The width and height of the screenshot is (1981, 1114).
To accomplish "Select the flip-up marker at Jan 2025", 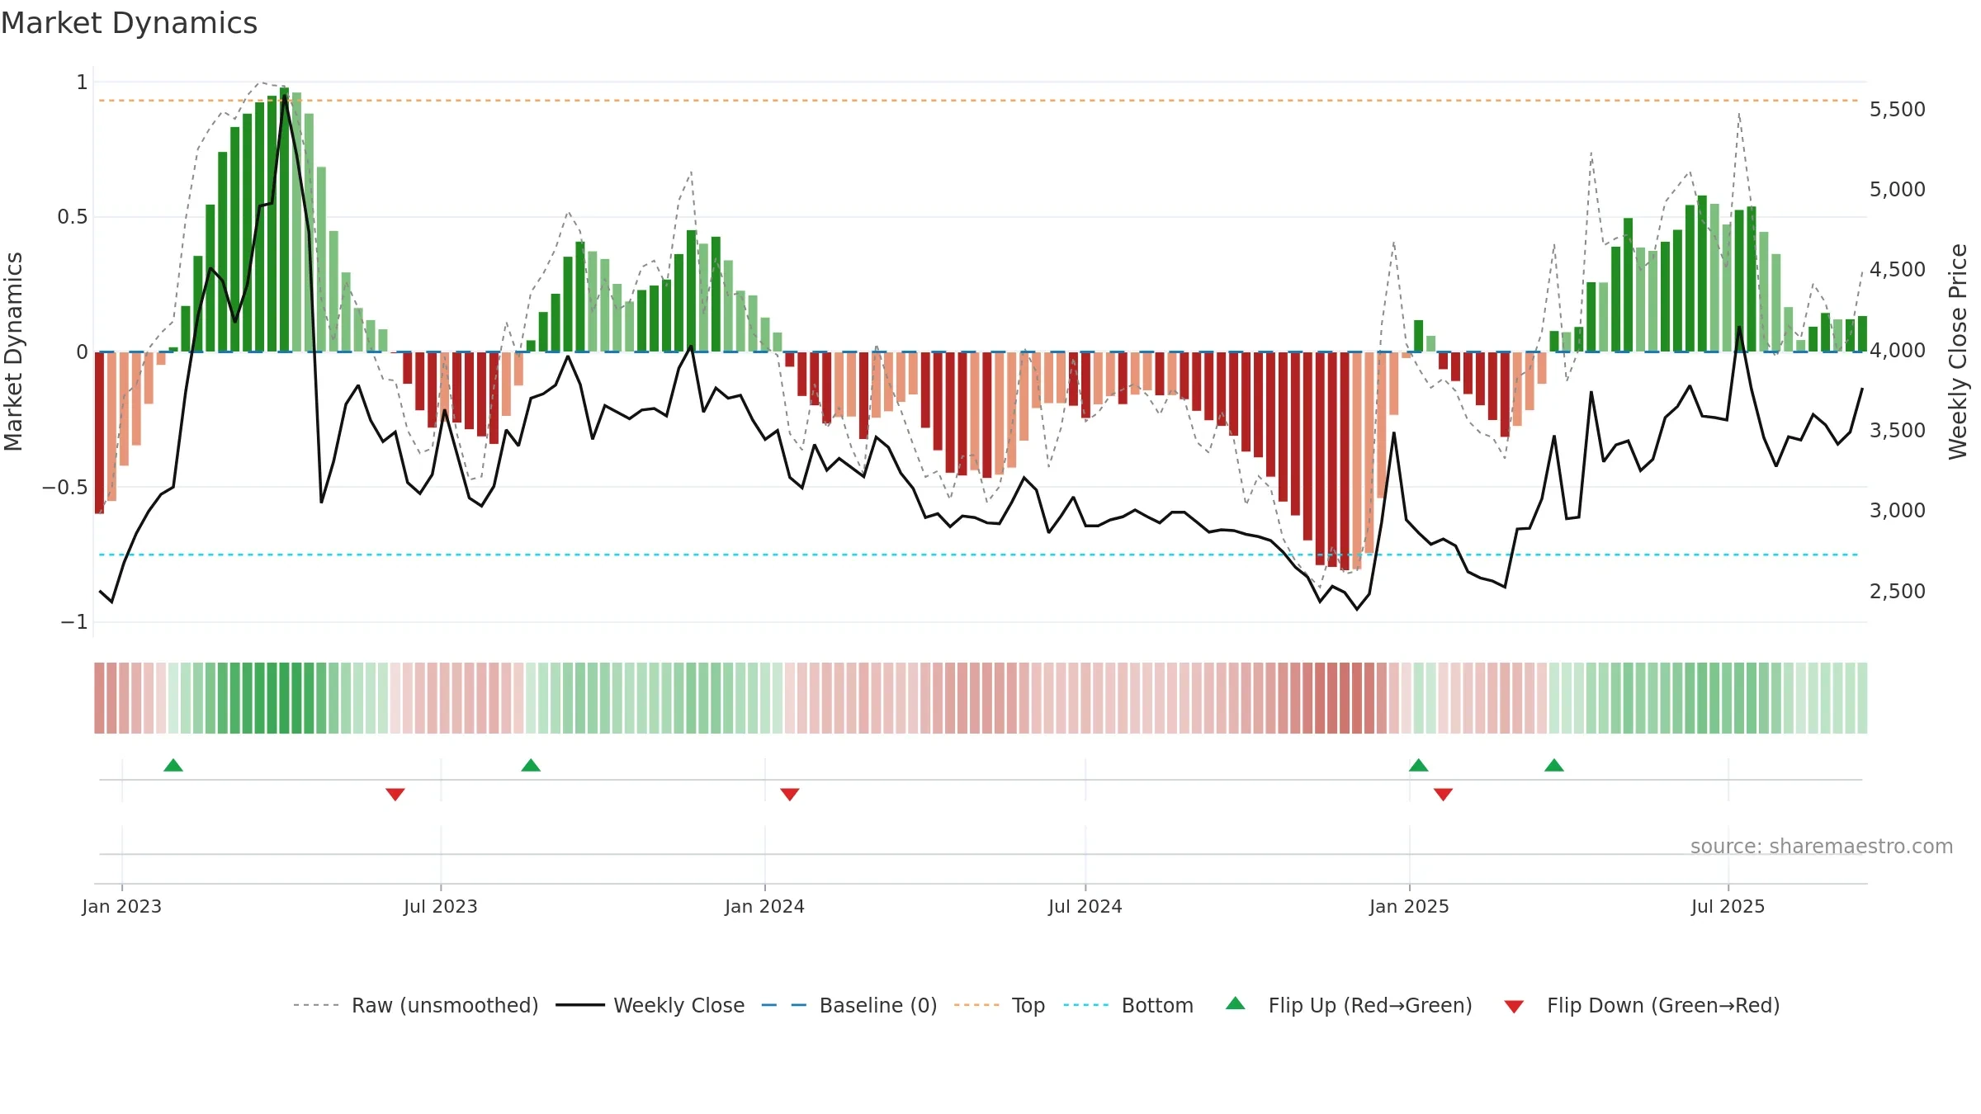I will click(x=1419, y=766).
